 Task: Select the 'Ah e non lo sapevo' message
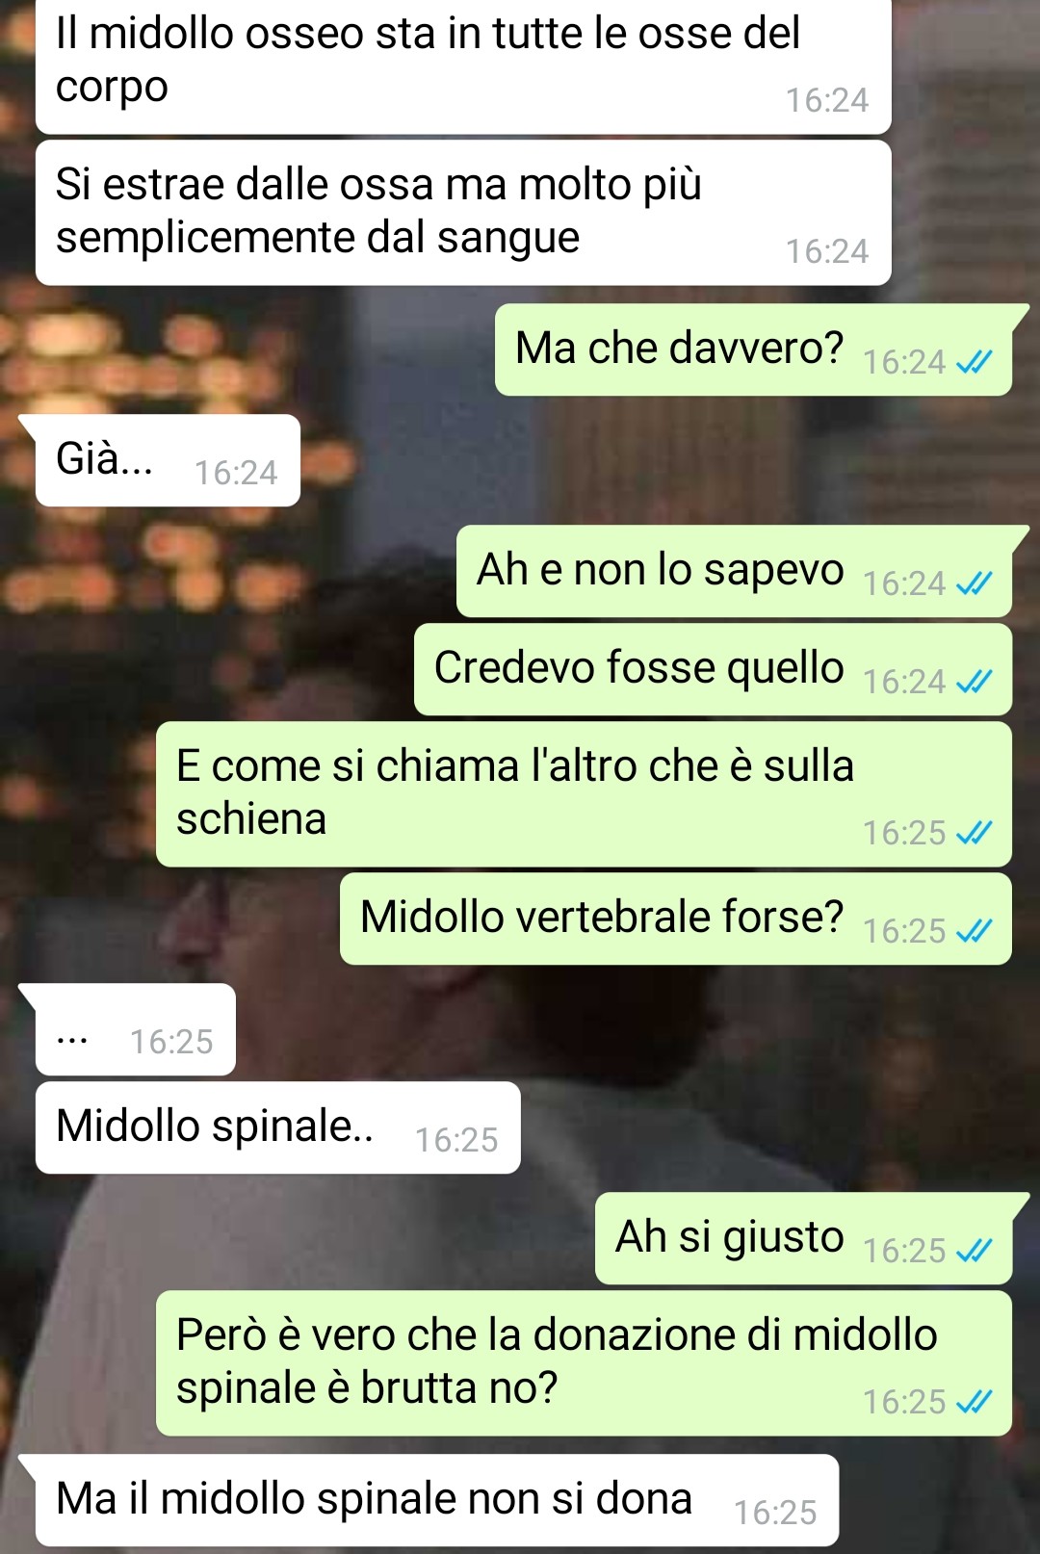click(x=735, y=571)
